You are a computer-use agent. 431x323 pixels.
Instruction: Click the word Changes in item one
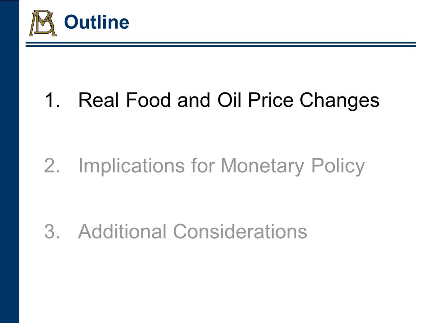tap(339, 100)
